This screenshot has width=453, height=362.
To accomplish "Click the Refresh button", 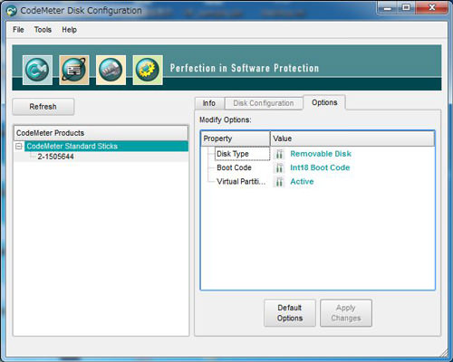I will click(x=43, y=107).
